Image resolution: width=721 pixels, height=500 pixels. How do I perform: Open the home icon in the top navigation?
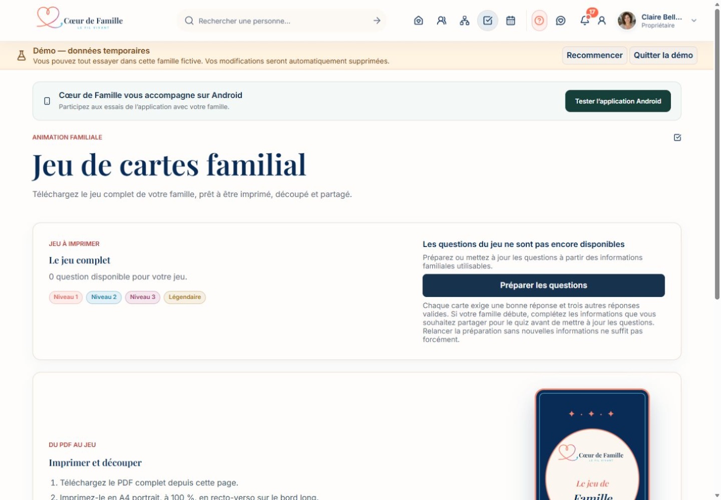pyautogui.click(x=419, y=20)
